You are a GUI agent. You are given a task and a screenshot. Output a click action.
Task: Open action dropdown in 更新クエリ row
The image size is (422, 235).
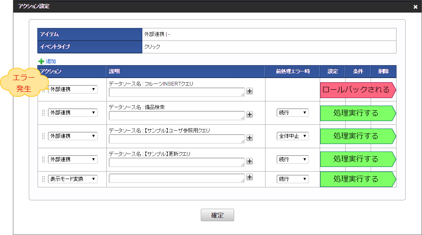pyautogui.click(x=73, y=159)
